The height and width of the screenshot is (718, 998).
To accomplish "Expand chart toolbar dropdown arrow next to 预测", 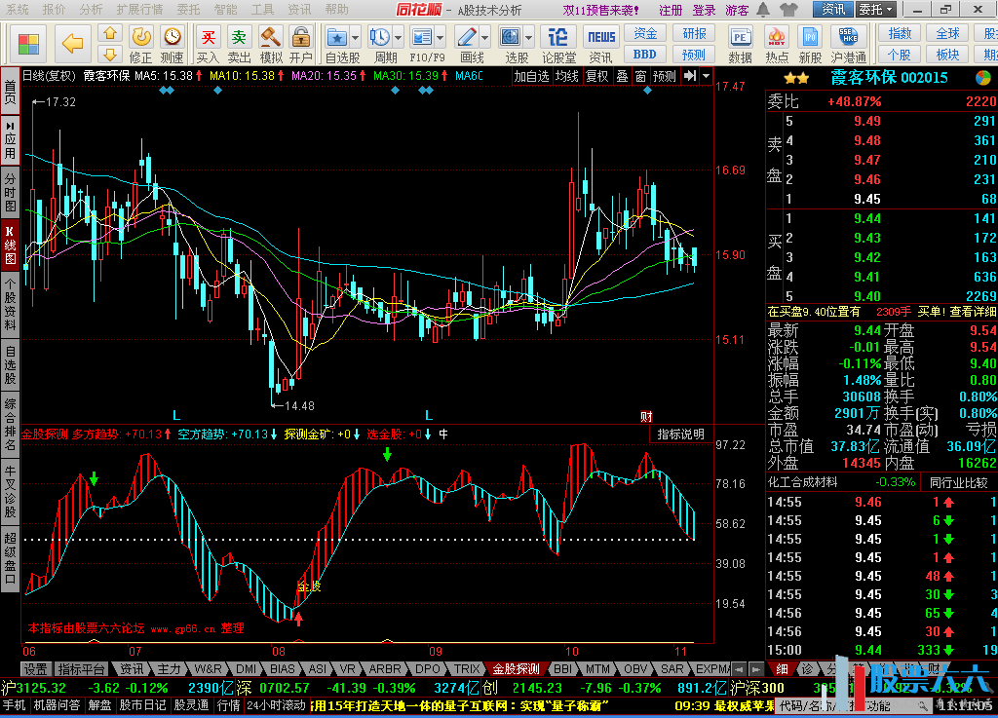I will [706, 76].
